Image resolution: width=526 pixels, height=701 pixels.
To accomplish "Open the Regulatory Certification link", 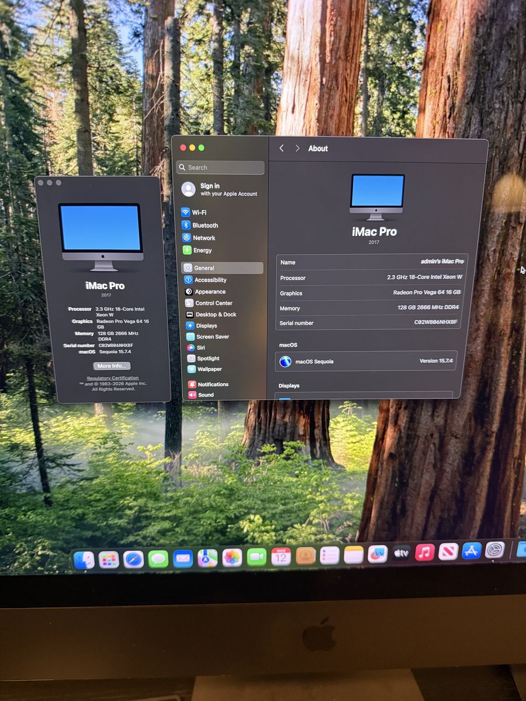I will [113, 378].
